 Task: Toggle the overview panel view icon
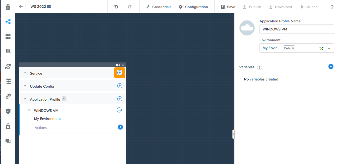[x=118, y=65]
